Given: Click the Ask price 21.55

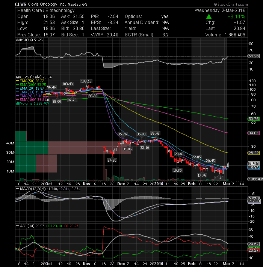Looking at the screenshot, I should [x=79, y=16].
